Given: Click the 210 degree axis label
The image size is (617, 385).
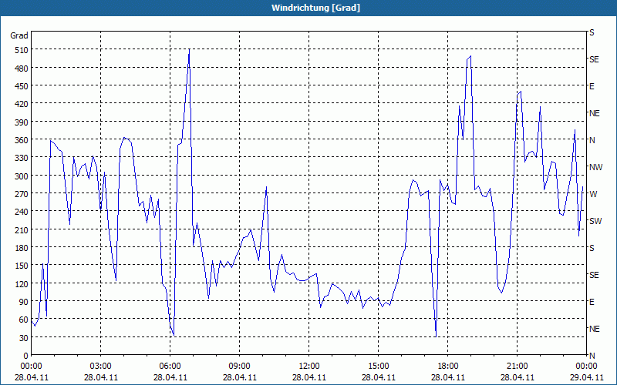Looking at the screenshot, I should 22,230.
